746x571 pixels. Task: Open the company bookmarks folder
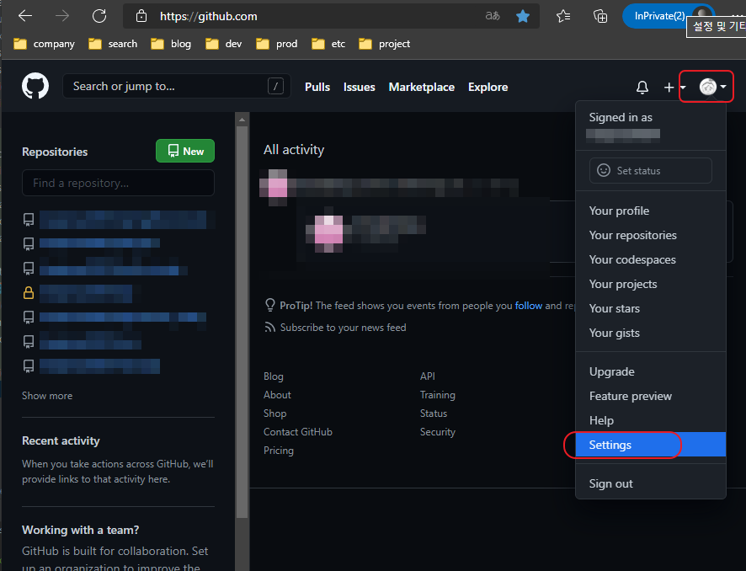click(45, 44)
